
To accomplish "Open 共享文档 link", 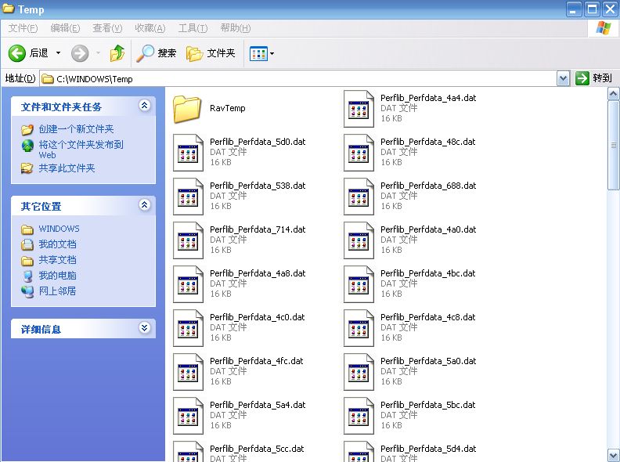I will click(57, 260).
